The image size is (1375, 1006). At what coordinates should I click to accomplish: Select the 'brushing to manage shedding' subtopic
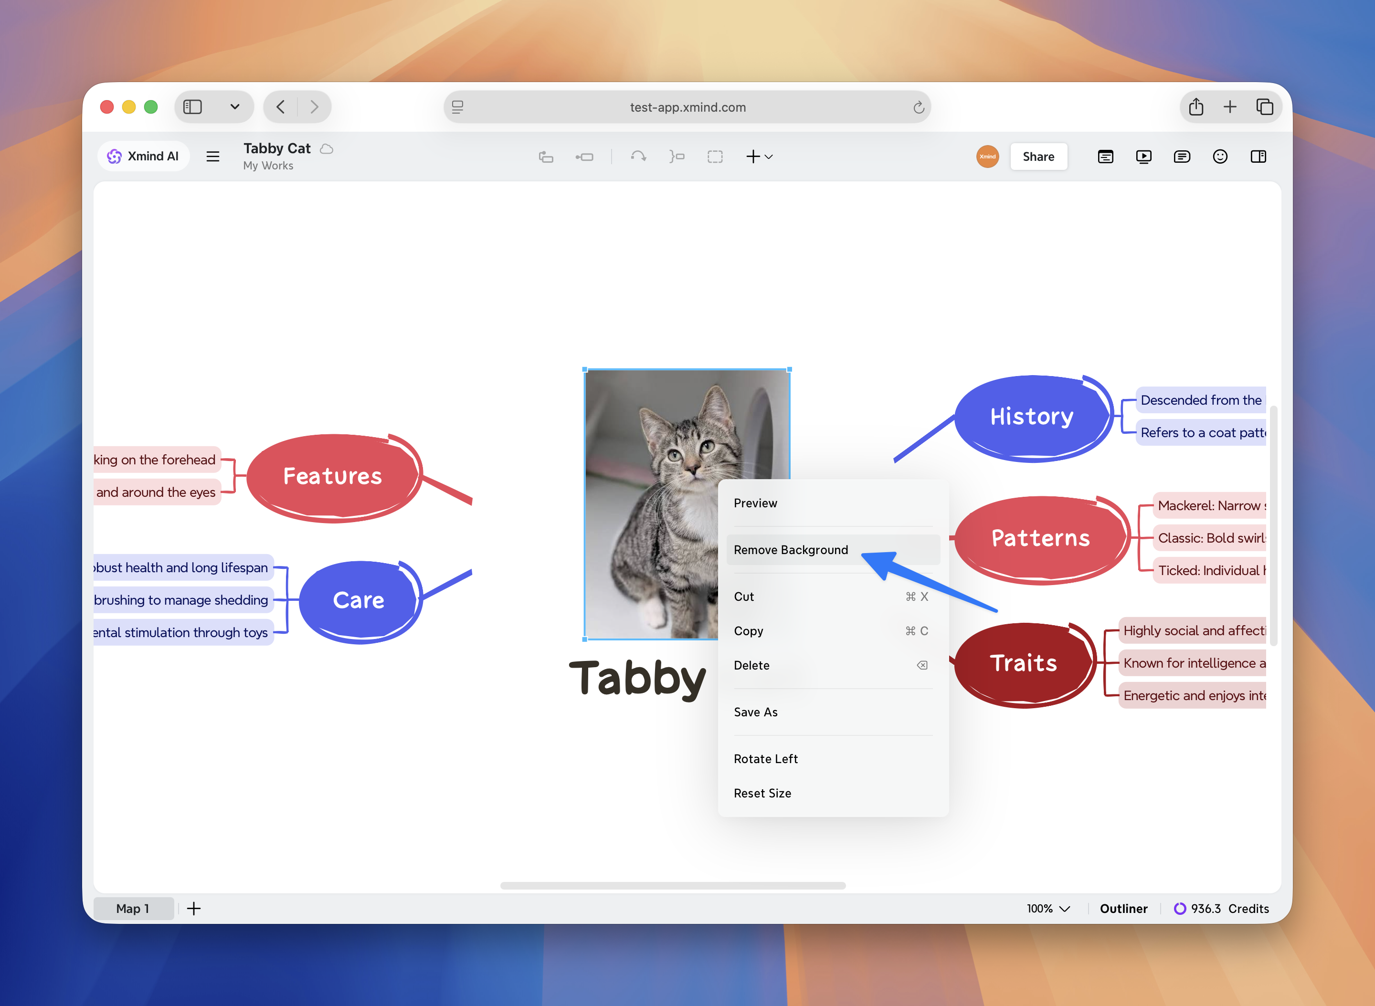coord(183,600)
